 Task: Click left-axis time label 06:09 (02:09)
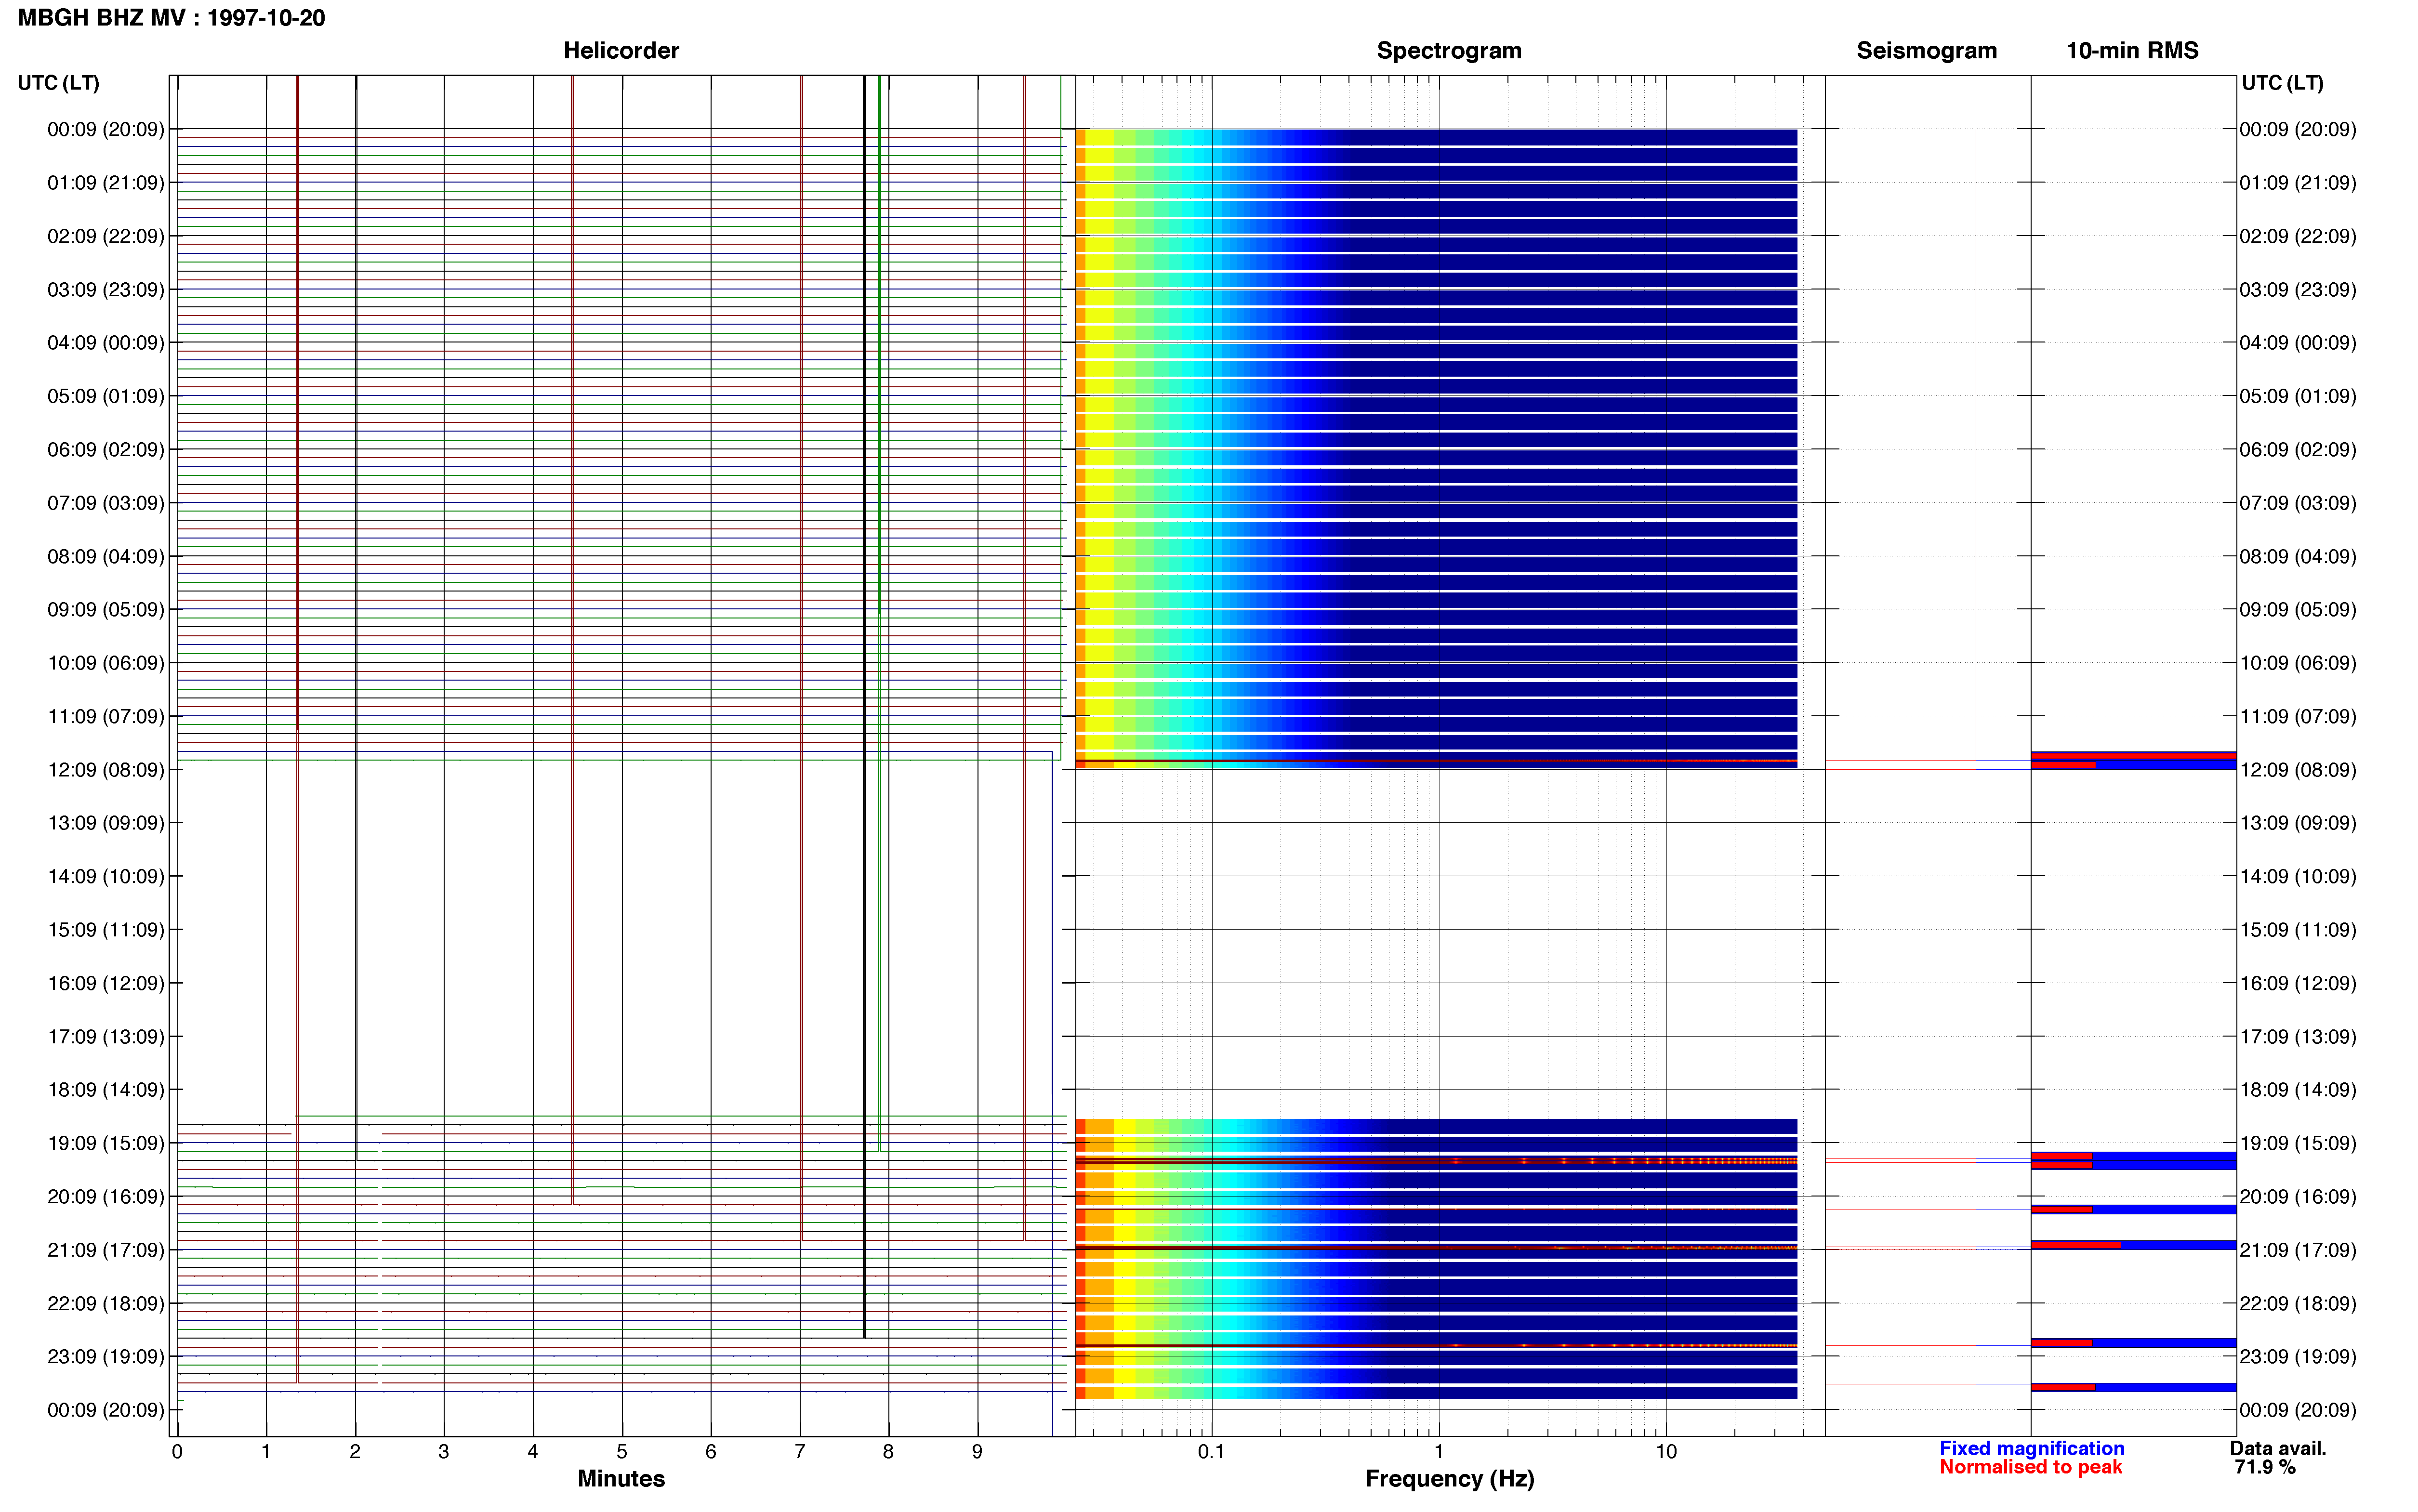[106, 450]
